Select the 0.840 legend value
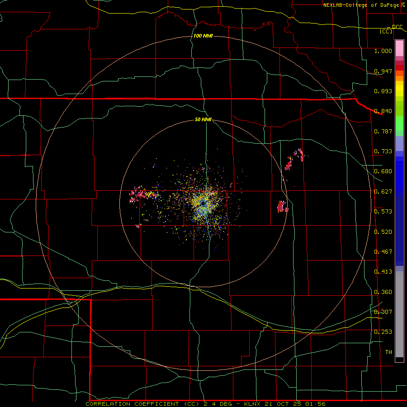 [383, 111]
